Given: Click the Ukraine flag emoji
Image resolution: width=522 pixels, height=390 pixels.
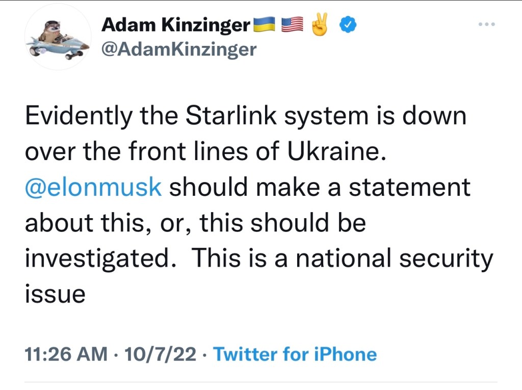Looking at the screenshot, I should [264, 24].
